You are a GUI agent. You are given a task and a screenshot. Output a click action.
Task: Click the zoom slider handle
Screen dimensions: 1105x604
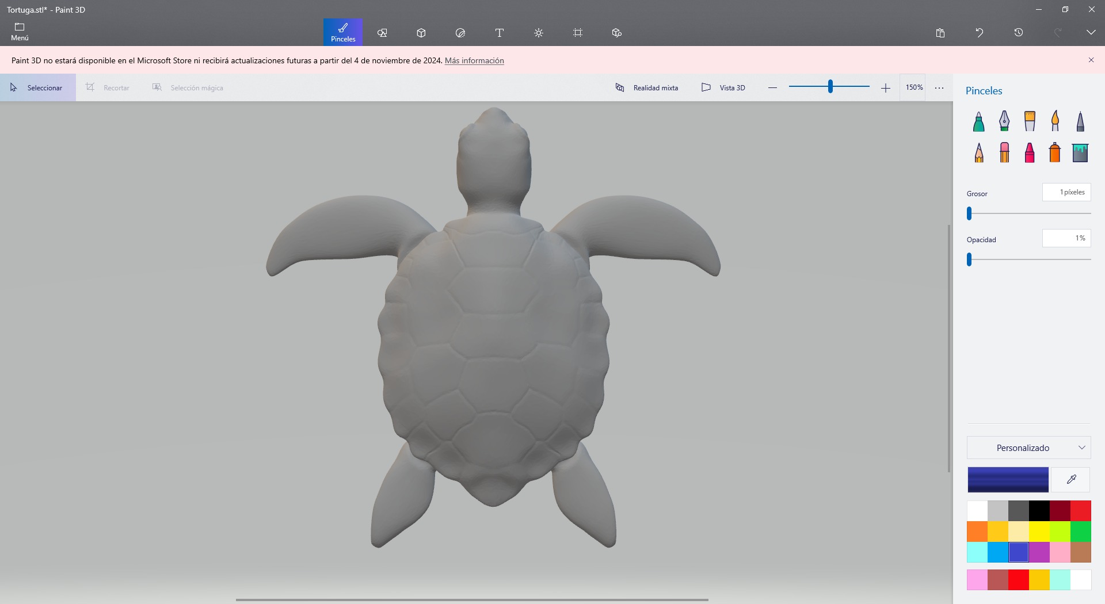coord(830,87)
